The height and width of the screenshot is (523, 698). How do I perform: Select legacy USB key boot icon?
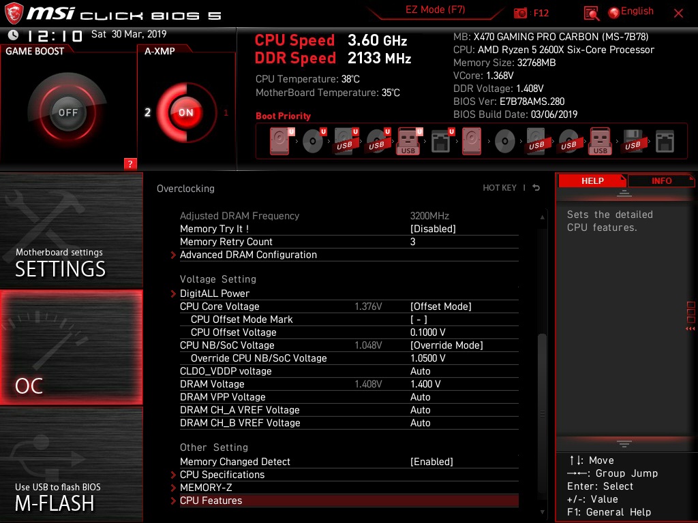coord(600,141)
